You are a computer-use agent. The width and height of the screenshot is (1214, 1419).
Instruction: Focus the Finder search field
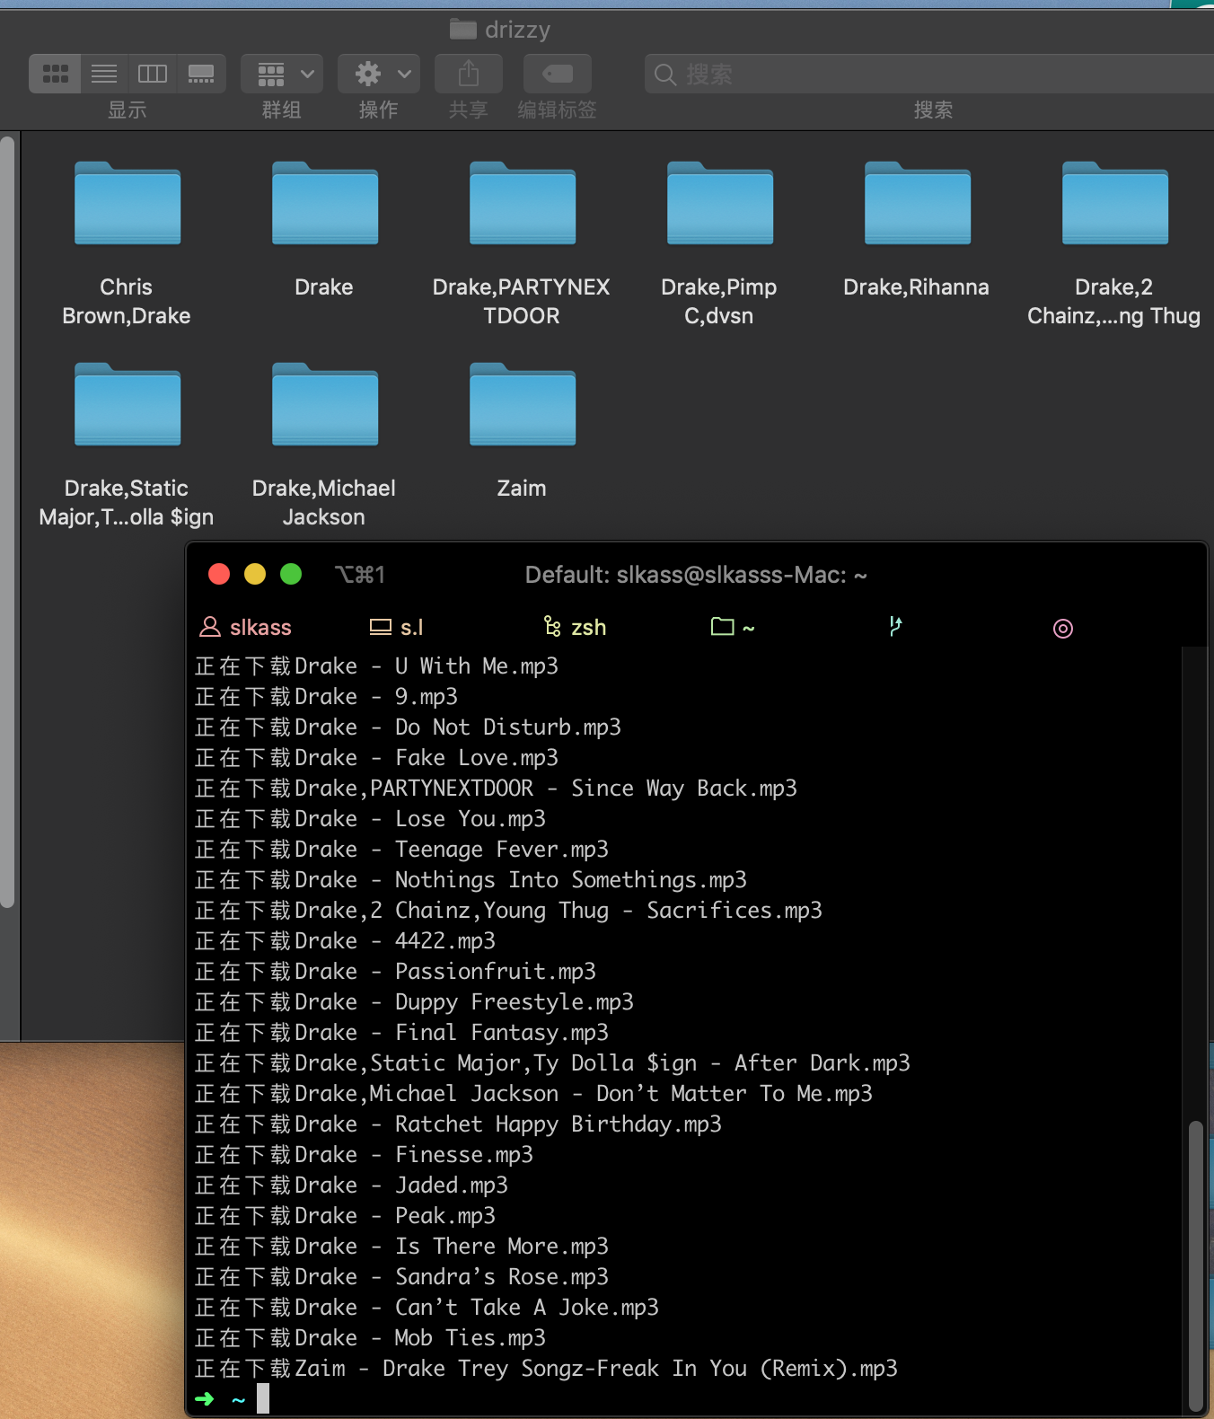[x=929, y=74]
